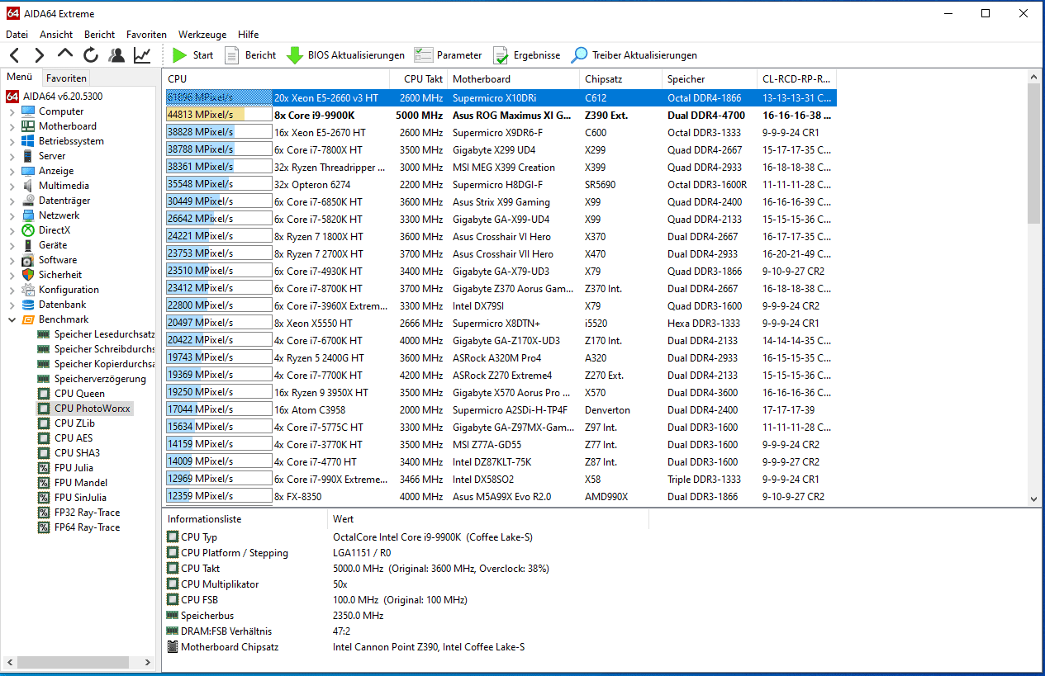This screenshot has width=1045, height=676.
Task: Sort by the Speicher column header
Action: coord(710,78)
